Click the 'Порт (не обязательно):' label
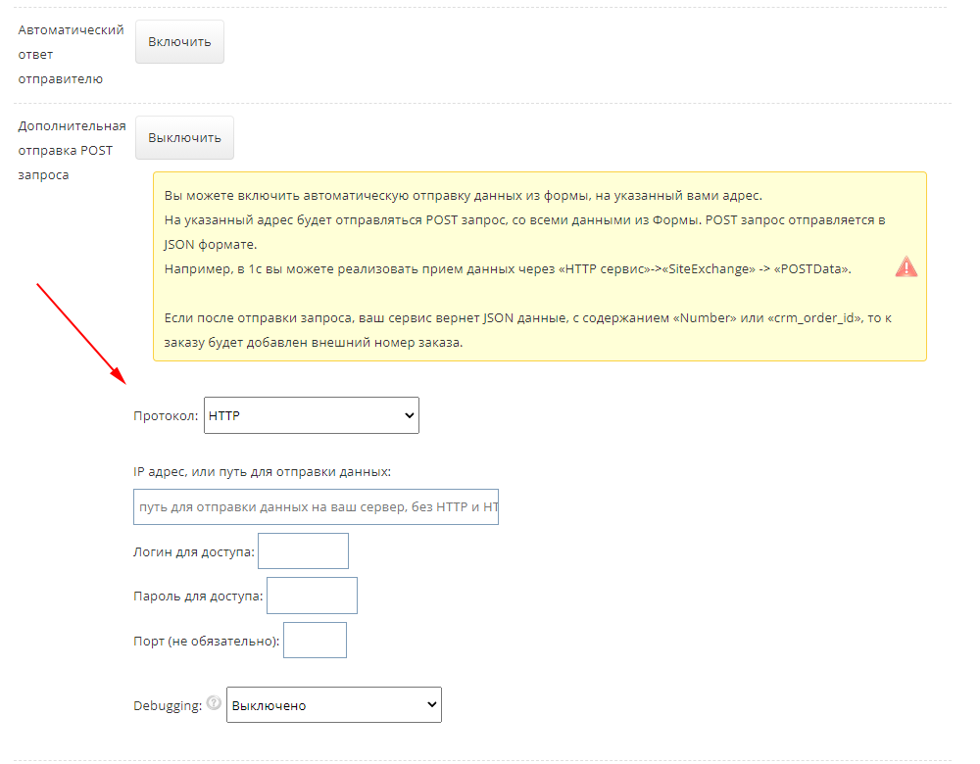 206,642
